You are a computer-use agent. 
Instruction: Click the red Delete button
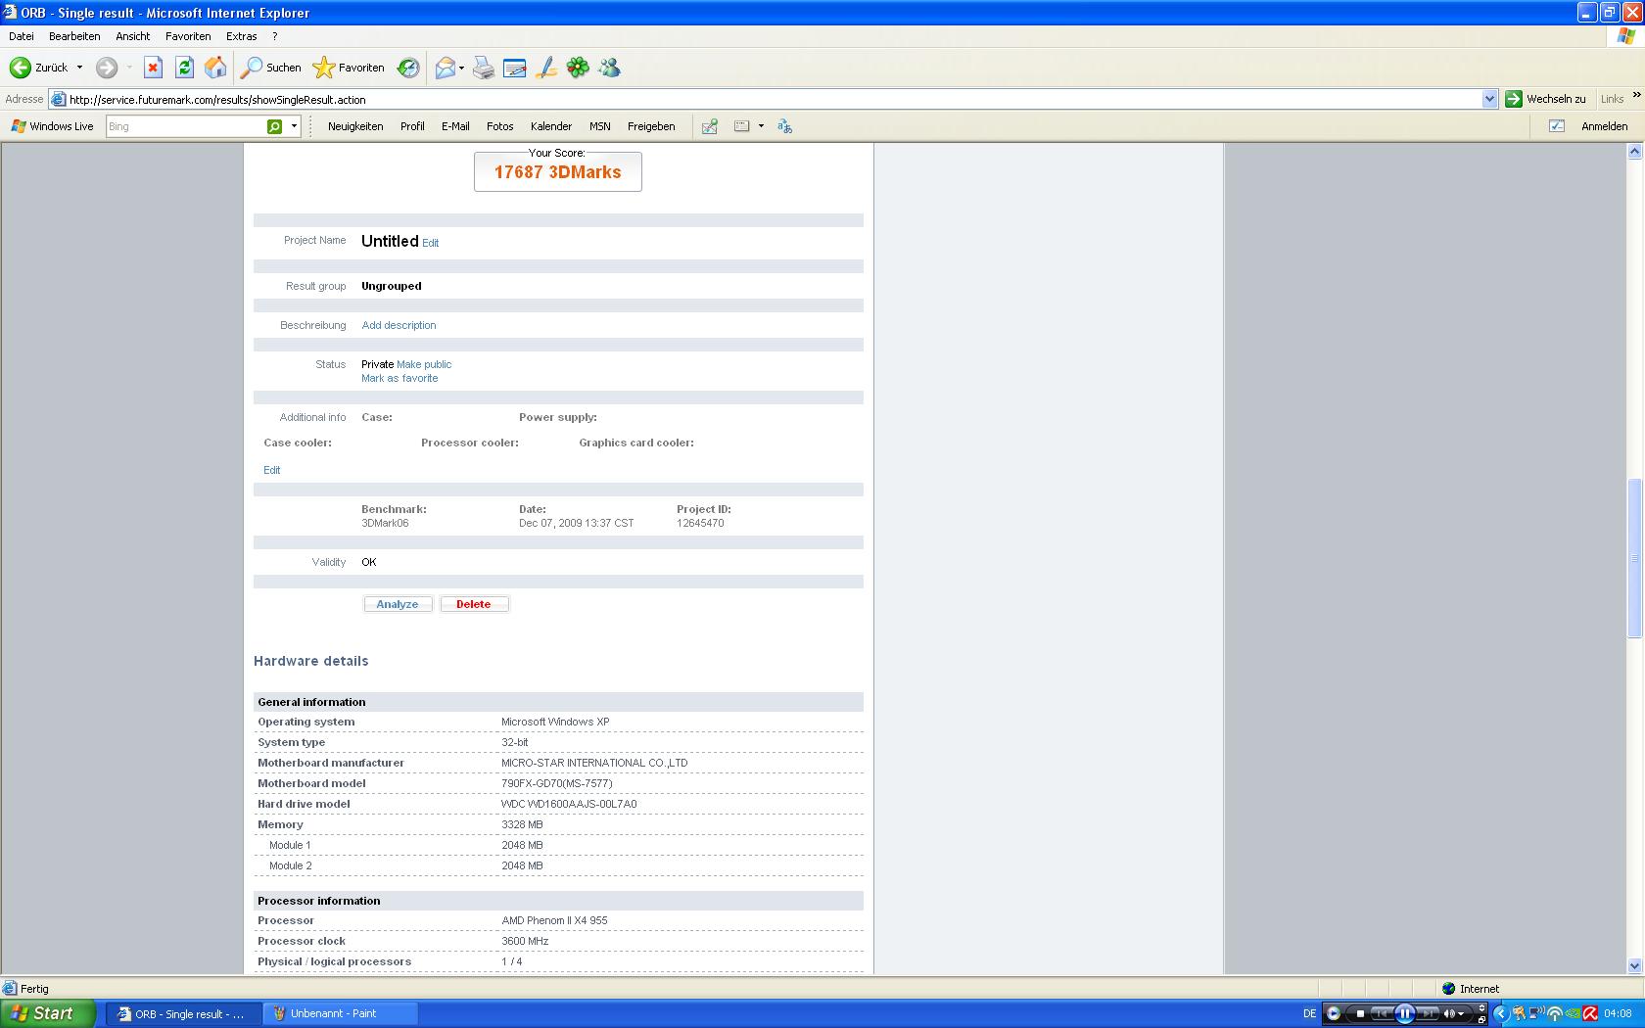point(474,604)
